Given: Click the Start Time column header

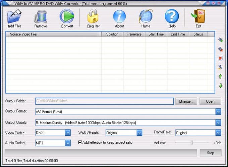Looking at the screenshot, I should coord(156,34).
